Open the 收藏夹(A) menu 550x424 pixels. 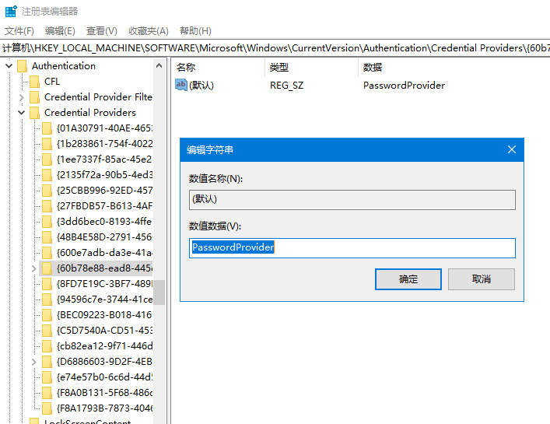click(148, 31)
